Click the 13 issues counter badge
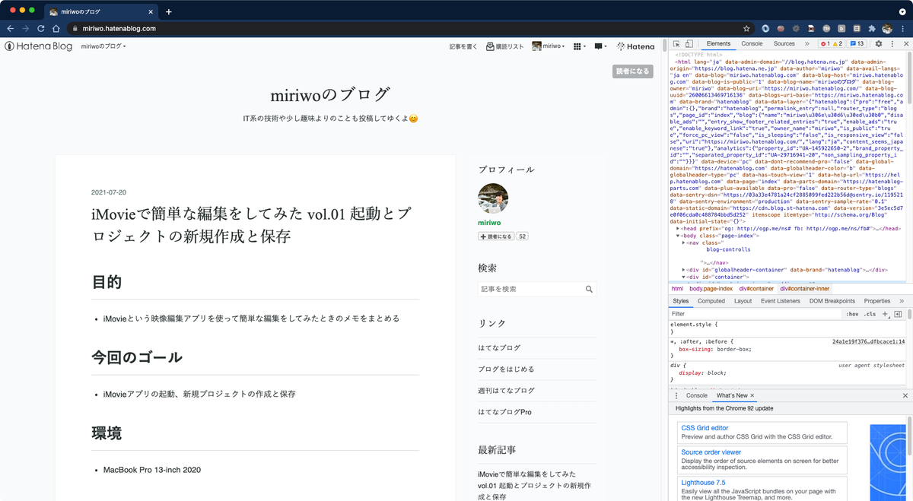The height and width of the screenshot is (501, 913). click(x=857, y=44)
